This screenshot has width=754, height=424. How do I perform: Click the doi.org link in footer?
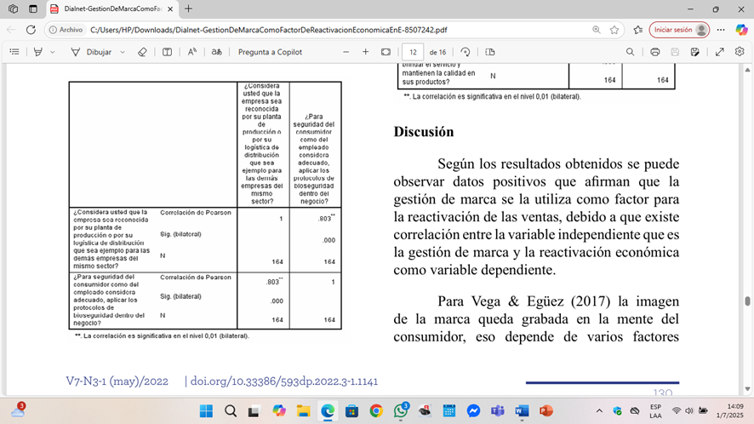point(283,381)
